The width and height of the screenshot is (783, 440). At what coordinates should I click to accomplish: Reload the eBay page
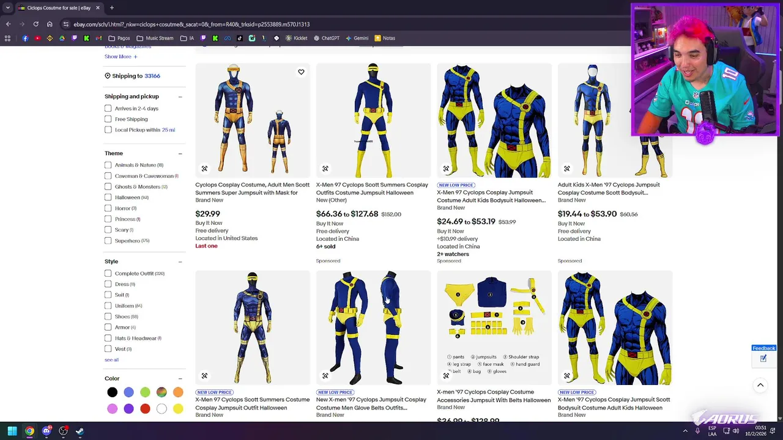click(35, 24)
